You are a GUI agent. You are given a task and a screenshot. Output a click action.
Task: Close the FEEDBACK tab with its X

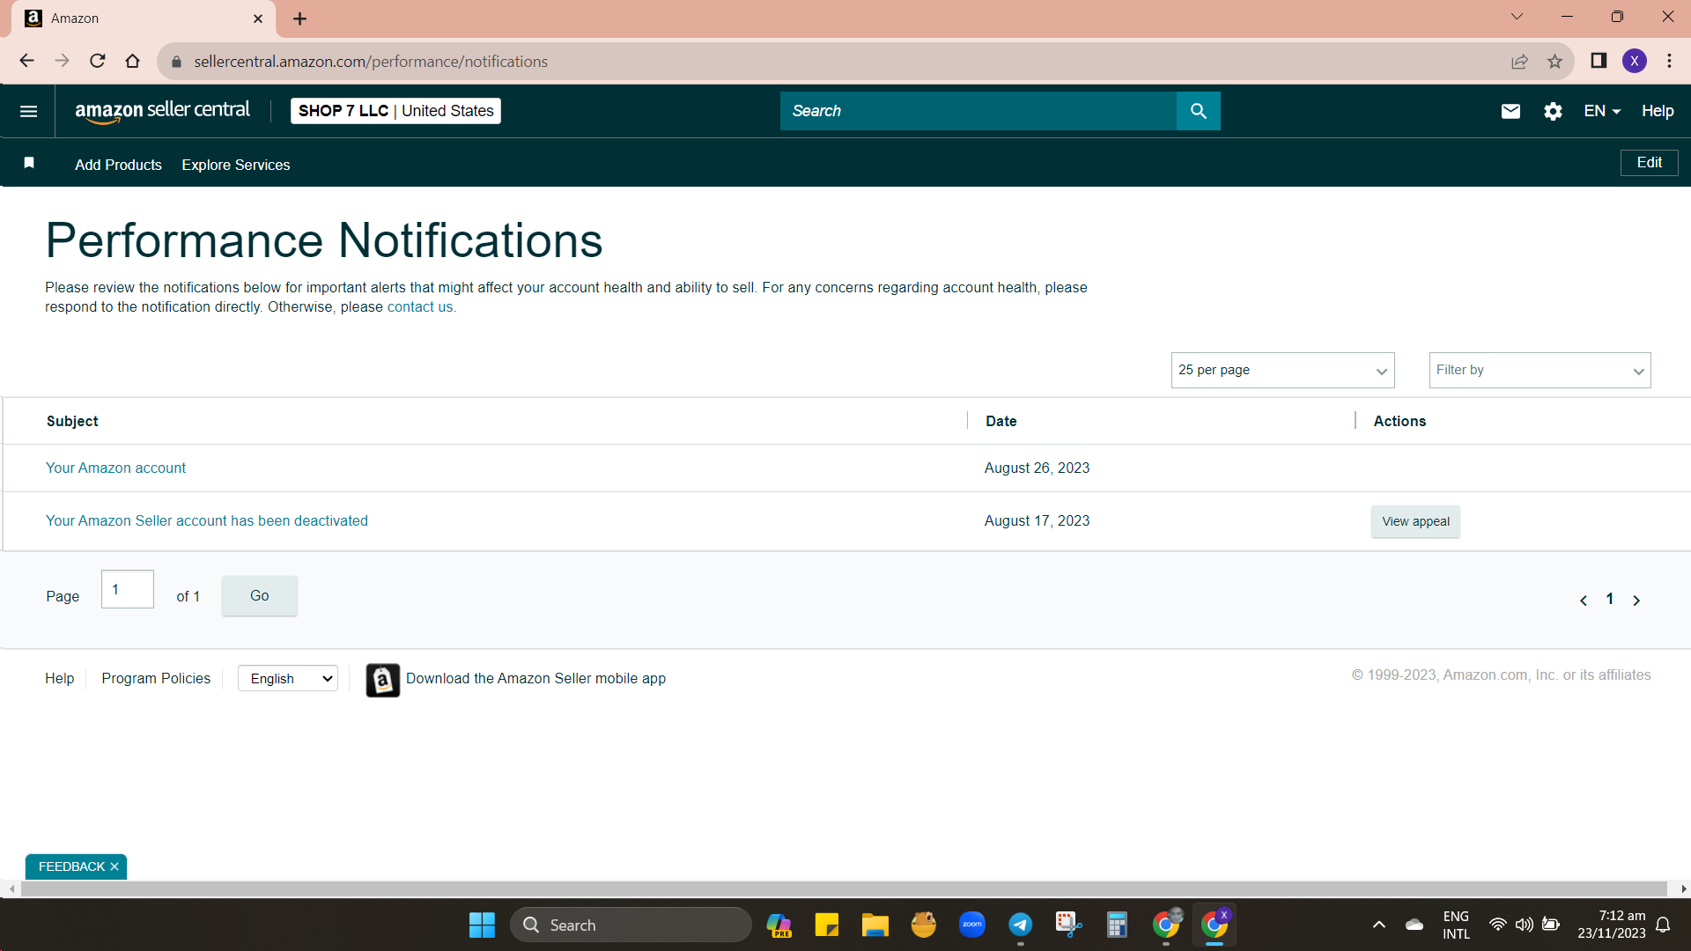[114, 867]
